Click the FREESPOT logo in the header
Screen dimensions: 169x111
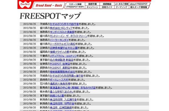tap(25, 5)
